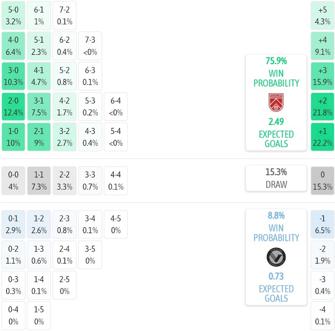Screen dimensions: 335x331
Task: Click the 0-0 scoreline tile
Action: [13, 181]
